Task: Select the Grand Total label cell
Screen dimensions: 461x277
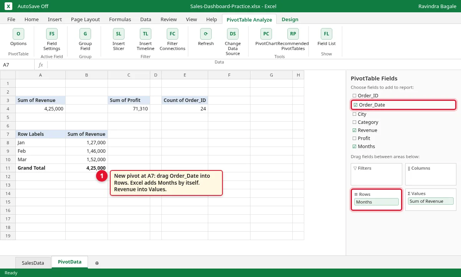Action: point(41,168)
